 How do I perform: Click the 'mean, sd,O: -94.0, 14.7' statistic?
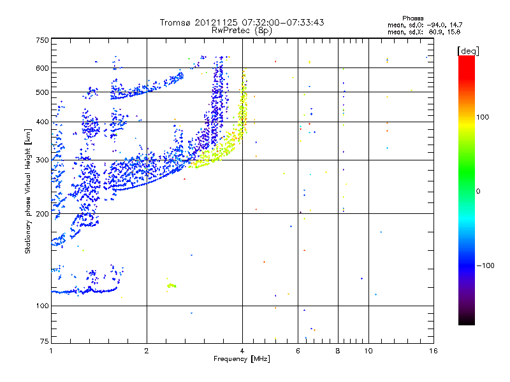[425, 25]
